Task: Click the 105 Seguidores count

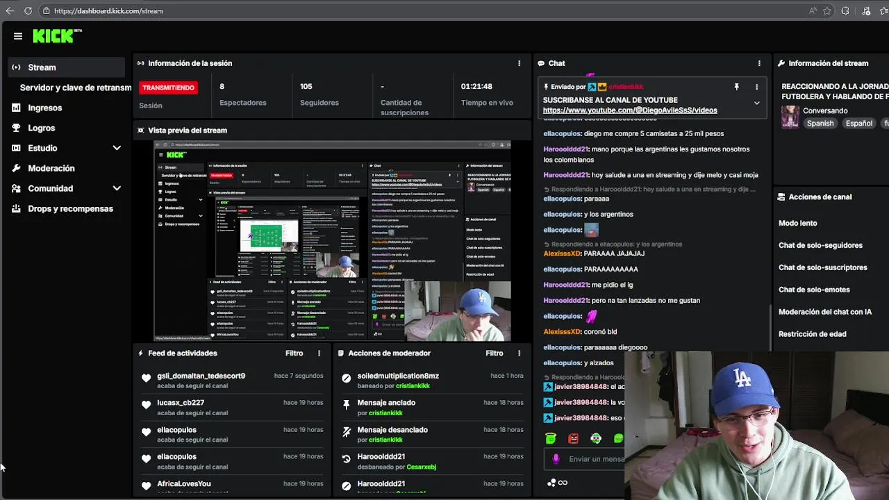Action: point(306,87)
